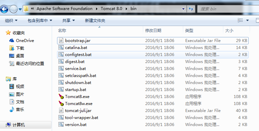Click the bootstrap.jar file icon
Screen dimensions: 259x131
coord(61,40)
